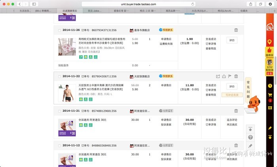Delete the 2014-11-21 order with trash icon
This screenshot has height=167, width=277.
[236, 111]
